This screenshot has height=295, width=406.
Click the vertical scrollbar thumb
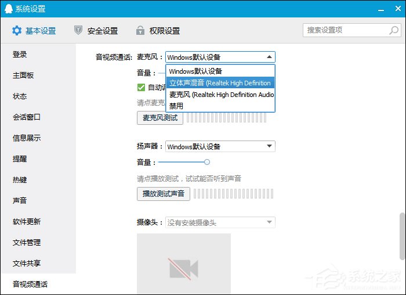click(x=402, y=236)
